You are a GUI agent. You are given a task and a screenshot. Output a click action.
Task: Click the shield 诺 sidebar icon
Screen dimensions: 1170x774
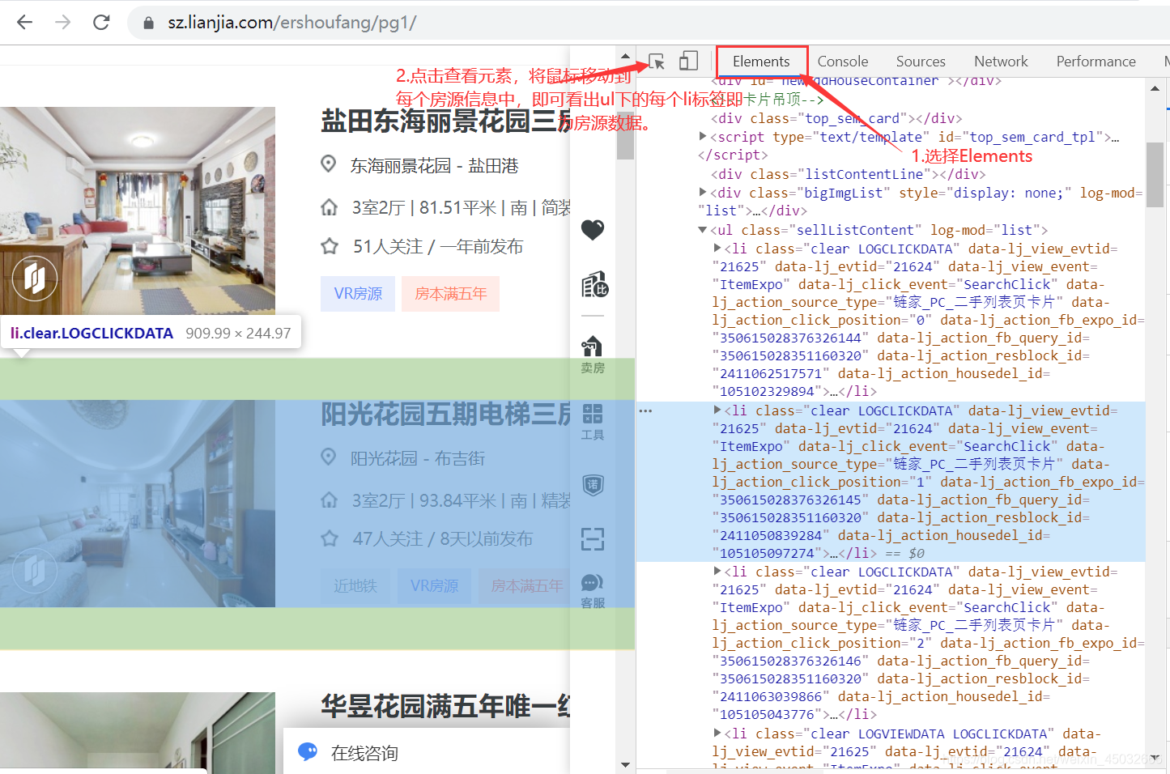point(593,485)
